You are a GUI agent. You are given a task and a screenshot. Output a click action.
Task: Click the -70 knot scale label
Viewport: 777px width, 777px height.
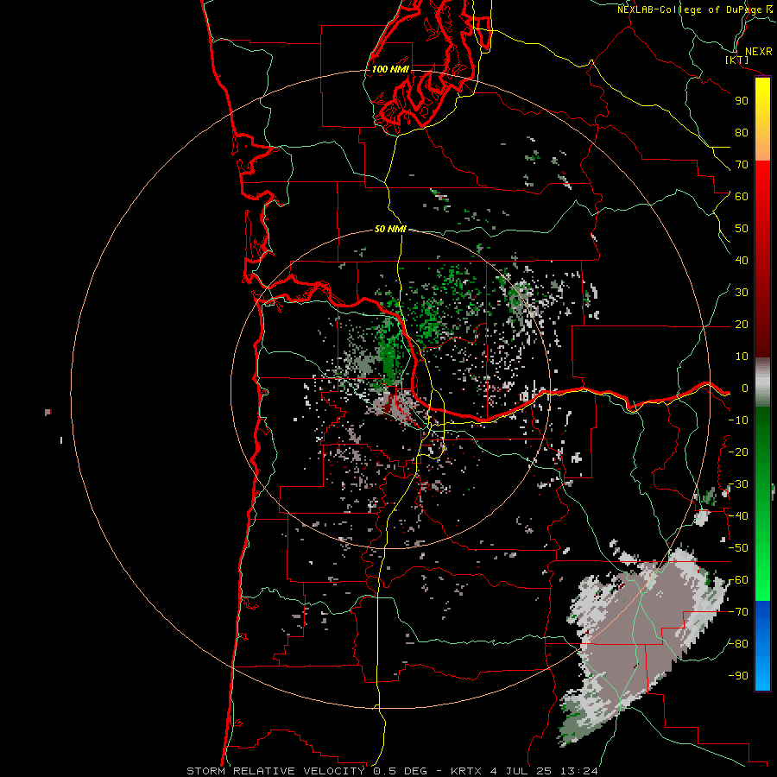(738, 612)
